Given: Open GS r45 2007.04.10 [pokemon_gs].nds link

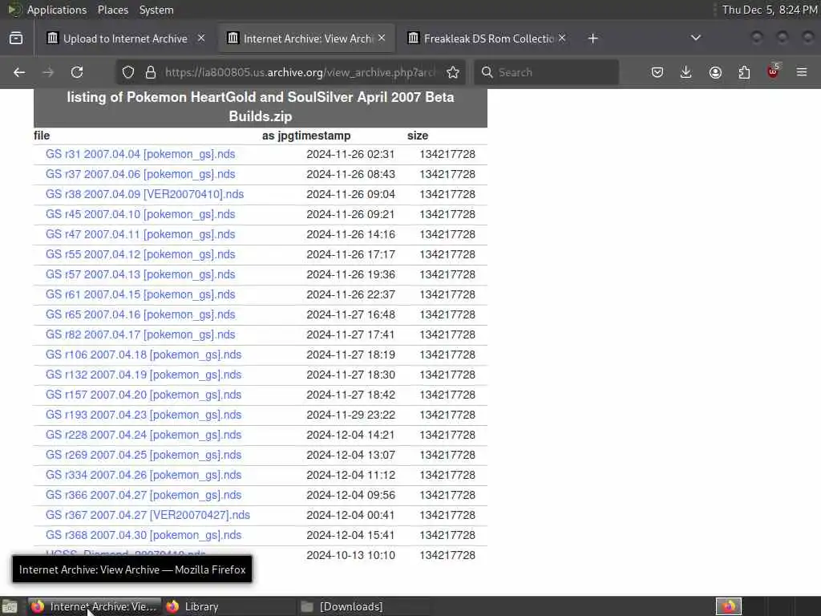Looking at the screenshot, I should (x=140, y=214).
